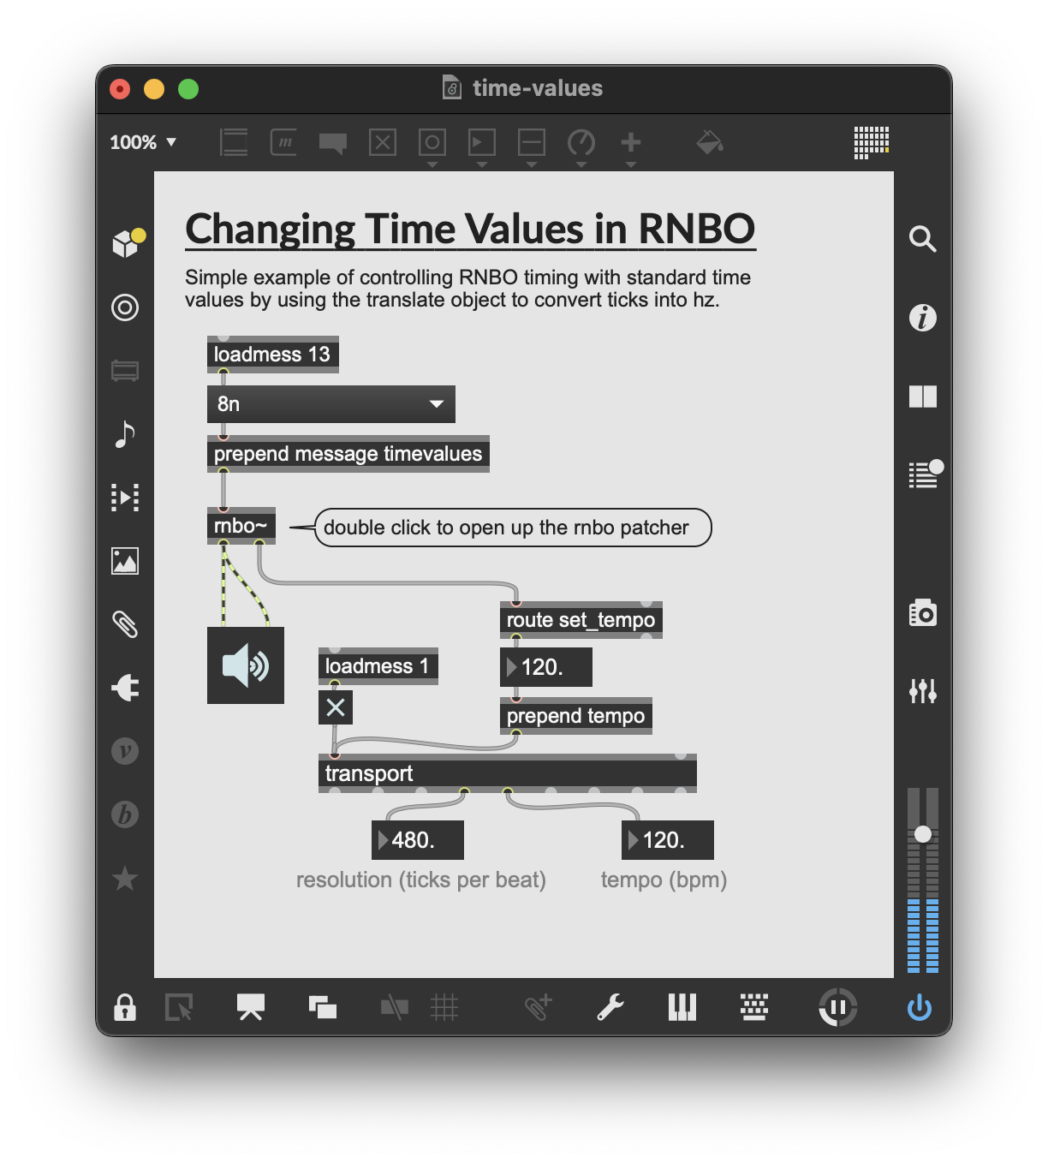Add a toggle object from toolbar
Screen dimensions: 1048x1163
[x=383, y=142]
